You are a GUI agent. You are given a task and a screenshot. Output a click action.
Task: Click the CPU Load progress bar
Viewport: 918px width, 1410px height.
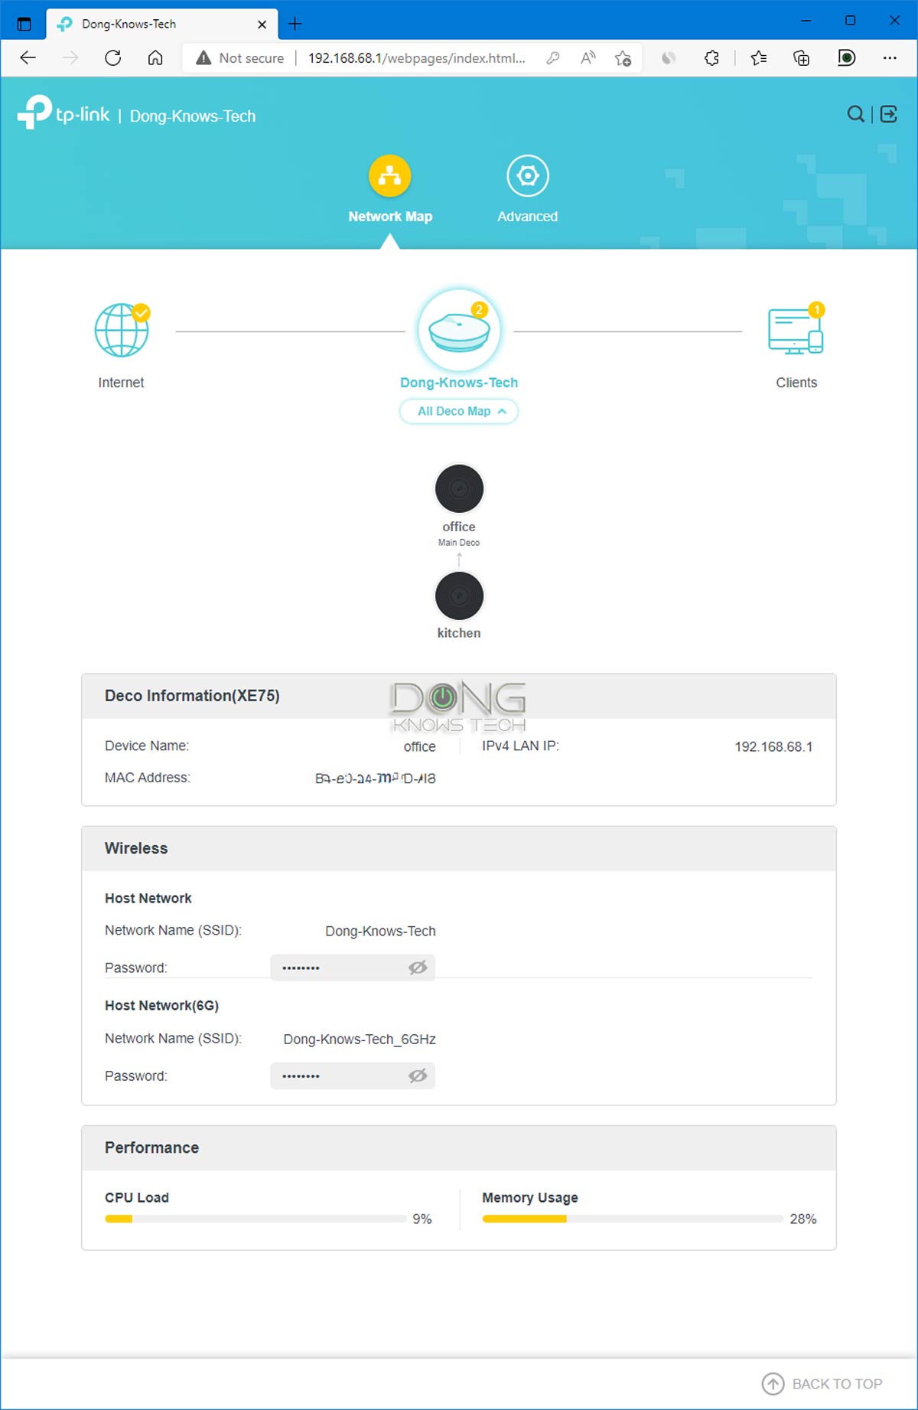[256, 1219]
